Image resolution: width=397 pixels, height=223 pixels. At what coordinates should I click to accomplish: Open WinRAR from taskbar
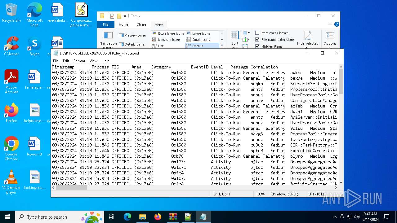tap(173, 217)
